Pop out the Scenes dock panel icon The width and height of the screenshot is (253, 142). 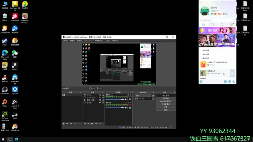tap(81, 92)
